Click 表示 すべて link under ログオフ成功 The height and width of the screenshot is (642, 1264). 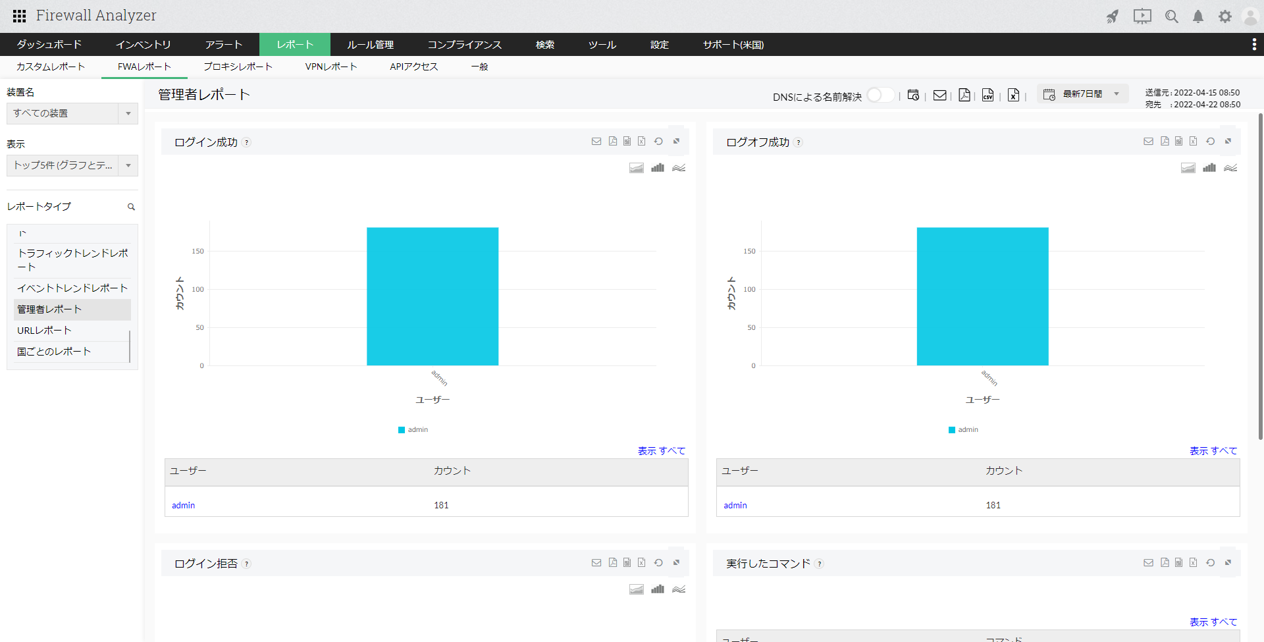(1213, 451)
